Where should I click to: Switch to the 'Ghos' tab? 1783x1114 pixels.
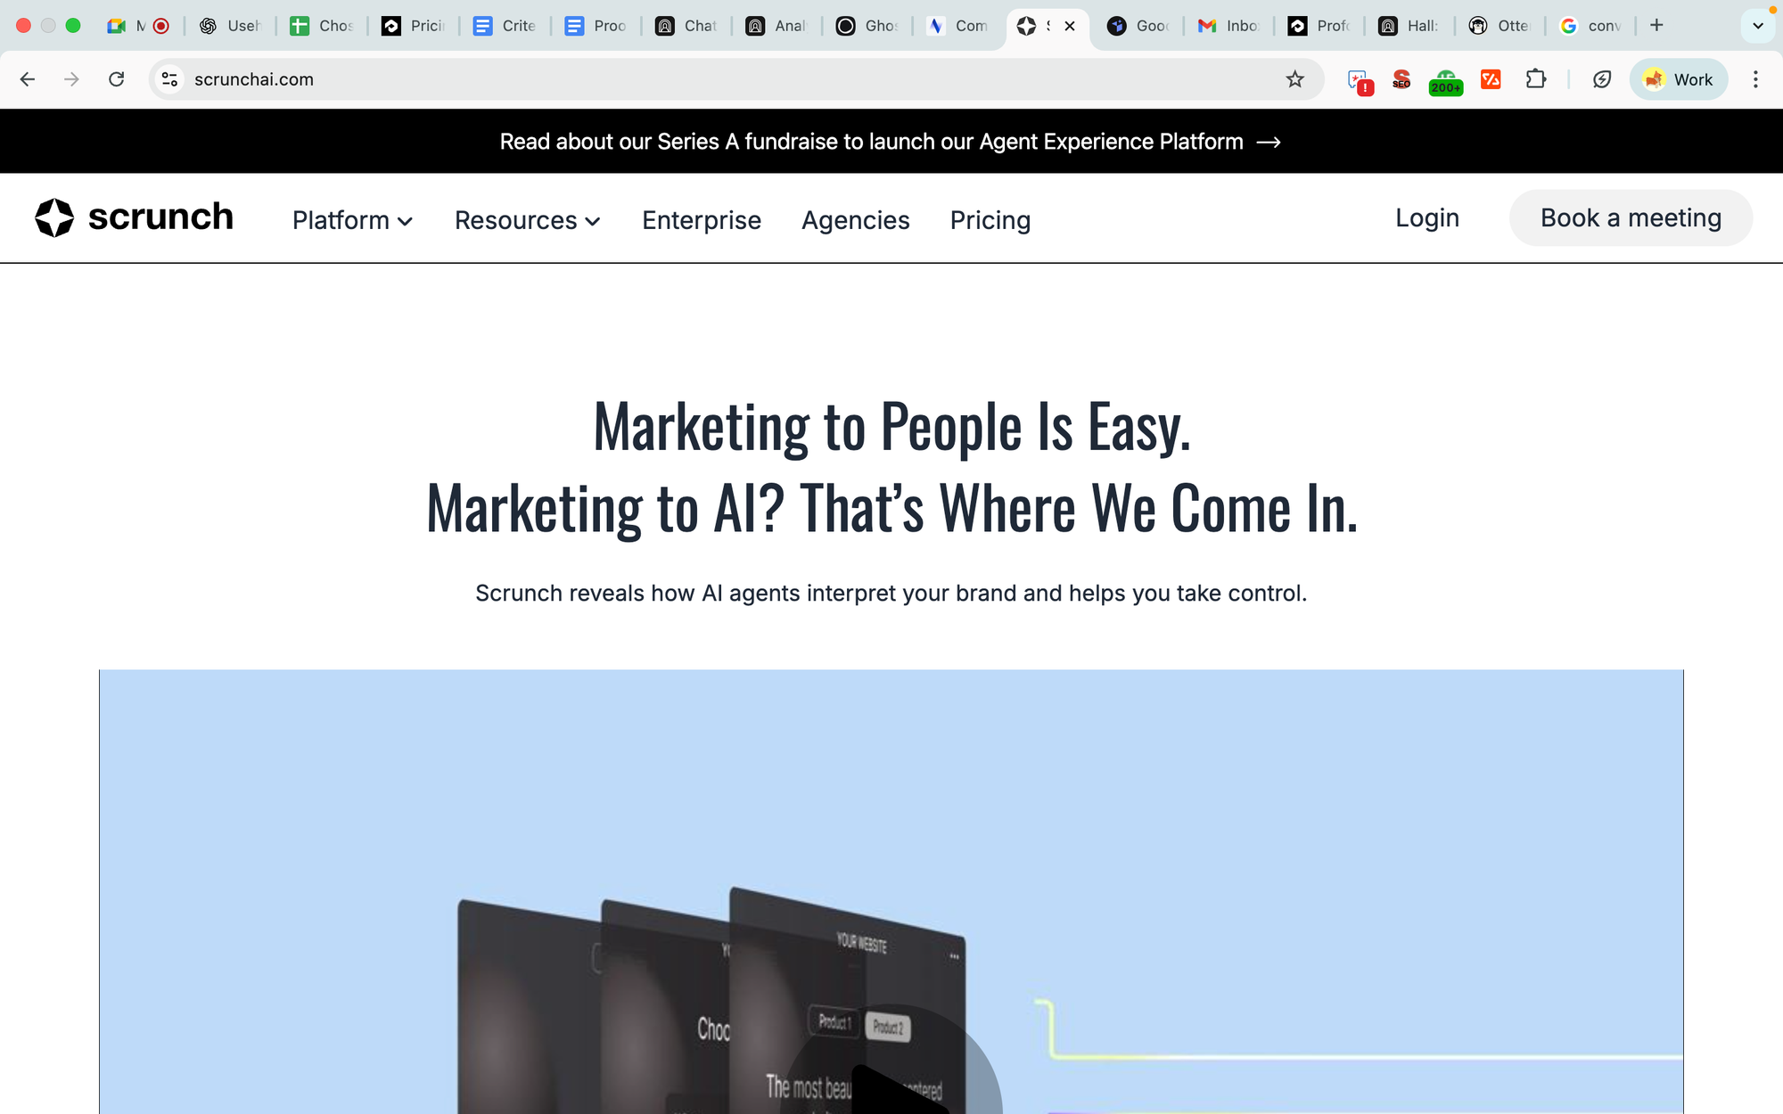[867, 26]
